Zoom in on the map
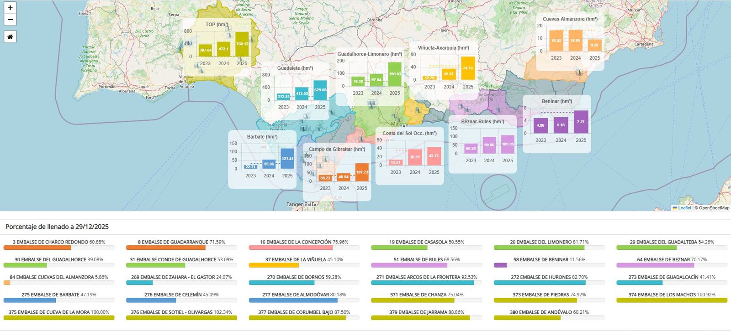731x331 pixels. tap(10, 8)
